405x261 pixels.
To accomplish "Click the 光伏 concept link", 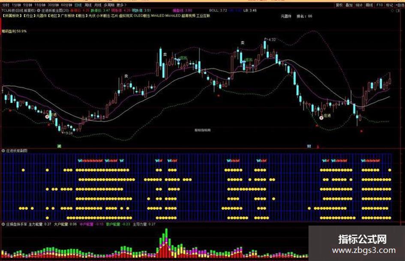I will pyautogui.click(x=92, y=16).
